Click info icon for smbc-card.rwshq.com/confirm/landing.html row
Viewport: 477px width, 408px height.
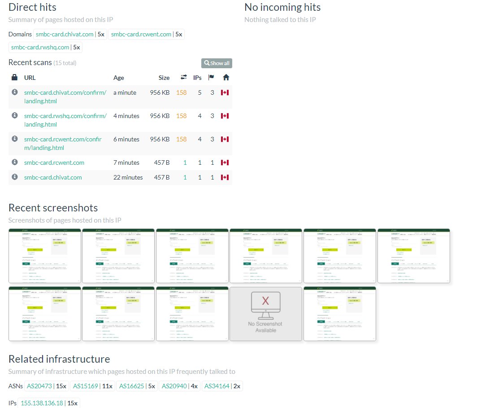point(15,115)
